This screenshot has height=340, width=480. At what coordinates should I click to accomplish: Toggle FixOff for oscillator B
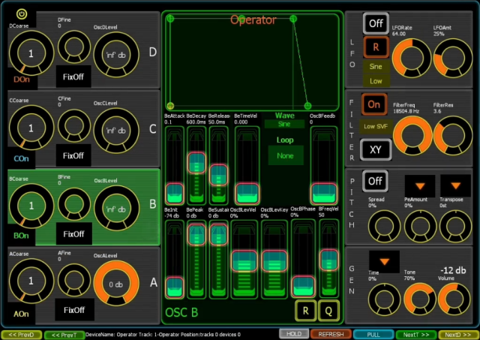click(x=73, y=233)
